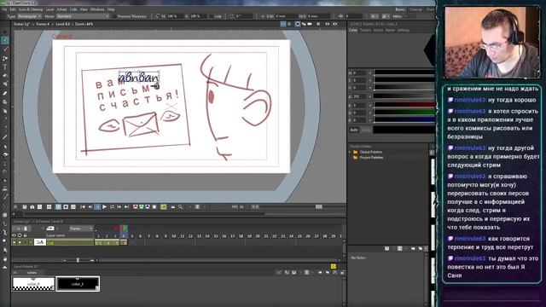Select the Animate tool at top of toolbox

[5, 32]
